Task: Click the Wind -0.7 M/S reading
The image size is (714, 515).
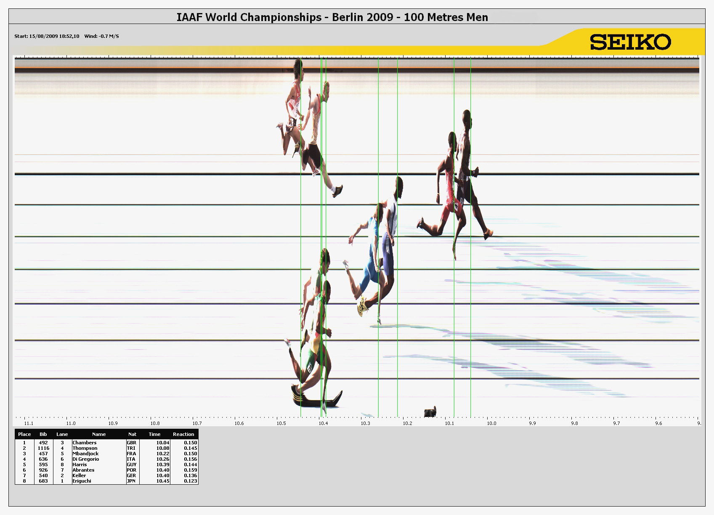Action: 101,36
